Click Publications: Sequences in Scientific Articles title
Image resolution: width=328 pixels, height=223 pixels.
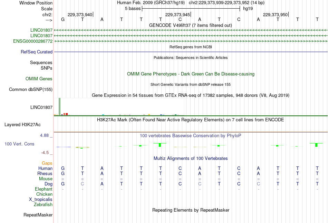click(x=191, y=58)
